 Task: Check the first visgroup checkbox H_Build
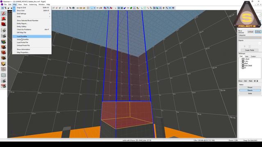(243, 59)
